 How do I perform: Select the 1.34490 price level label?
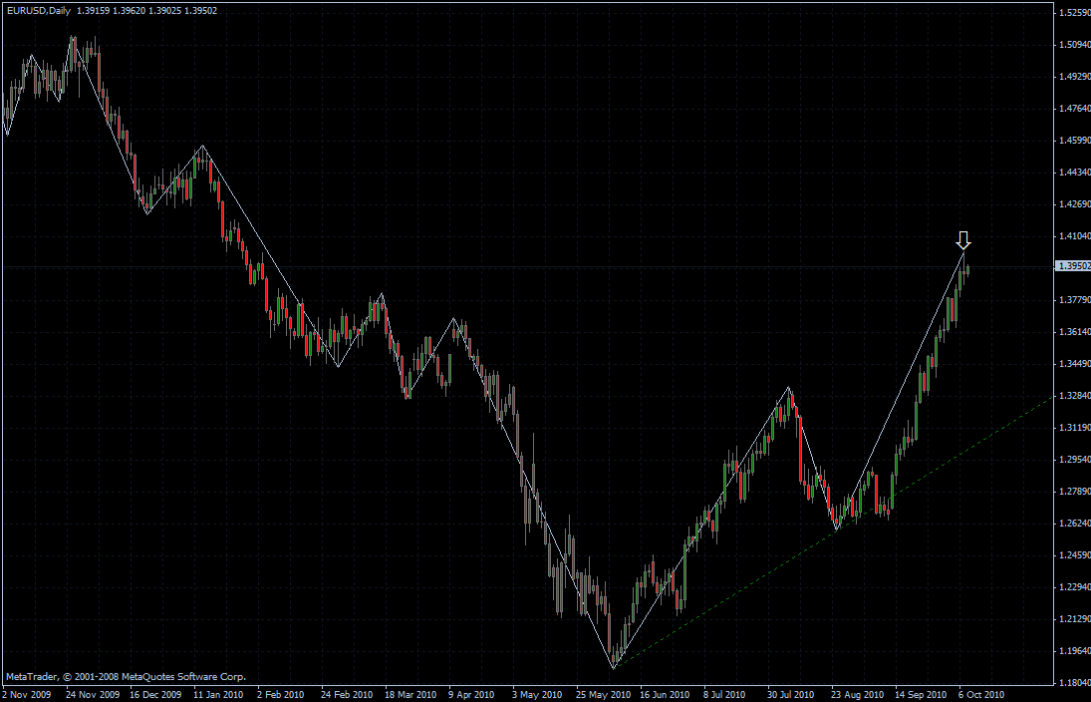click(x=1075, y=364)
